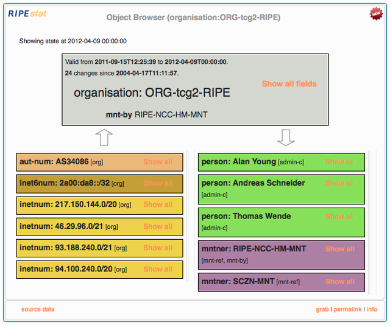Open the info link in footer
Screen dimensions: 390x325
(372, 309)
